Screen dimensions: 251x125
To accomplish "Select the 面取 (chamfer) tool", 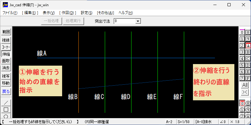I will (6, 61).
